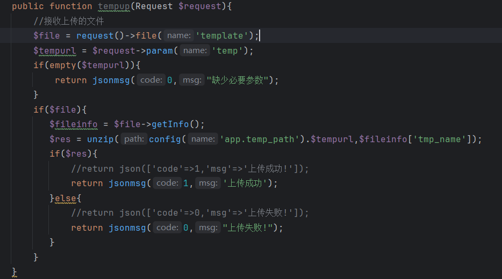Click the path: inlay hint in unzip
The width and height of the screenshot is (502, 279).
tap(134, 139)
